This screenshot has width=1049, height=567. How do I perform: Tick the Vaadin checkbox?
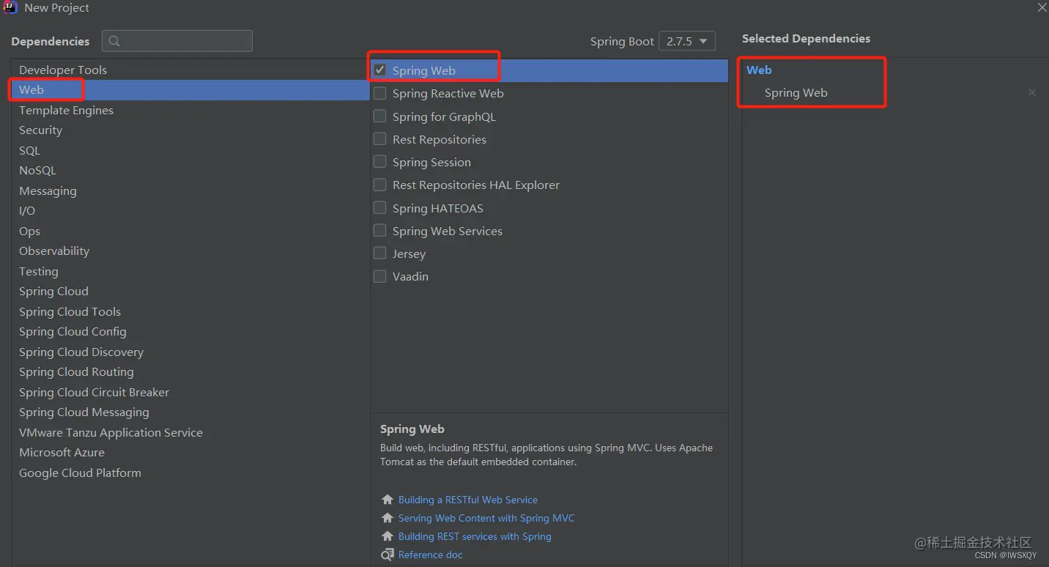tap(379, 276)
